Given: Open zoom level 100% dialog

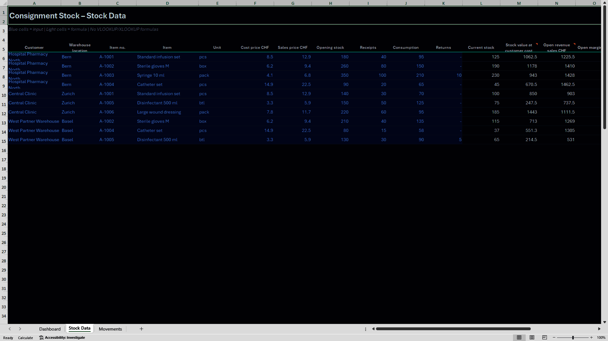Looking at the screenshot, I should point(601,338).
